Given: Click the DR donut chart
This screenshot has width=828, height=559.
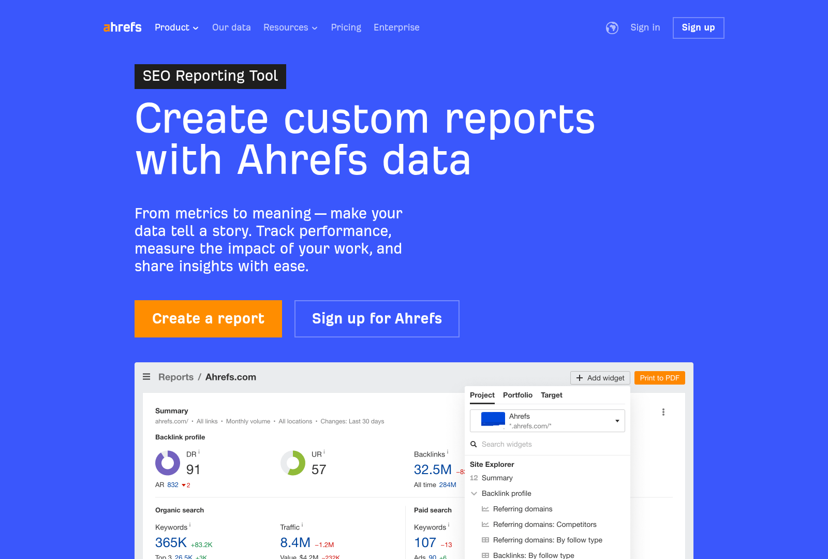Looking at the screenshot, I should coord(168,463).
